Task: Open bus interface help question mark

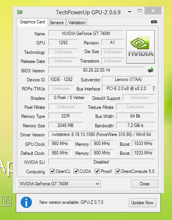Action: [x=154, y=89]
